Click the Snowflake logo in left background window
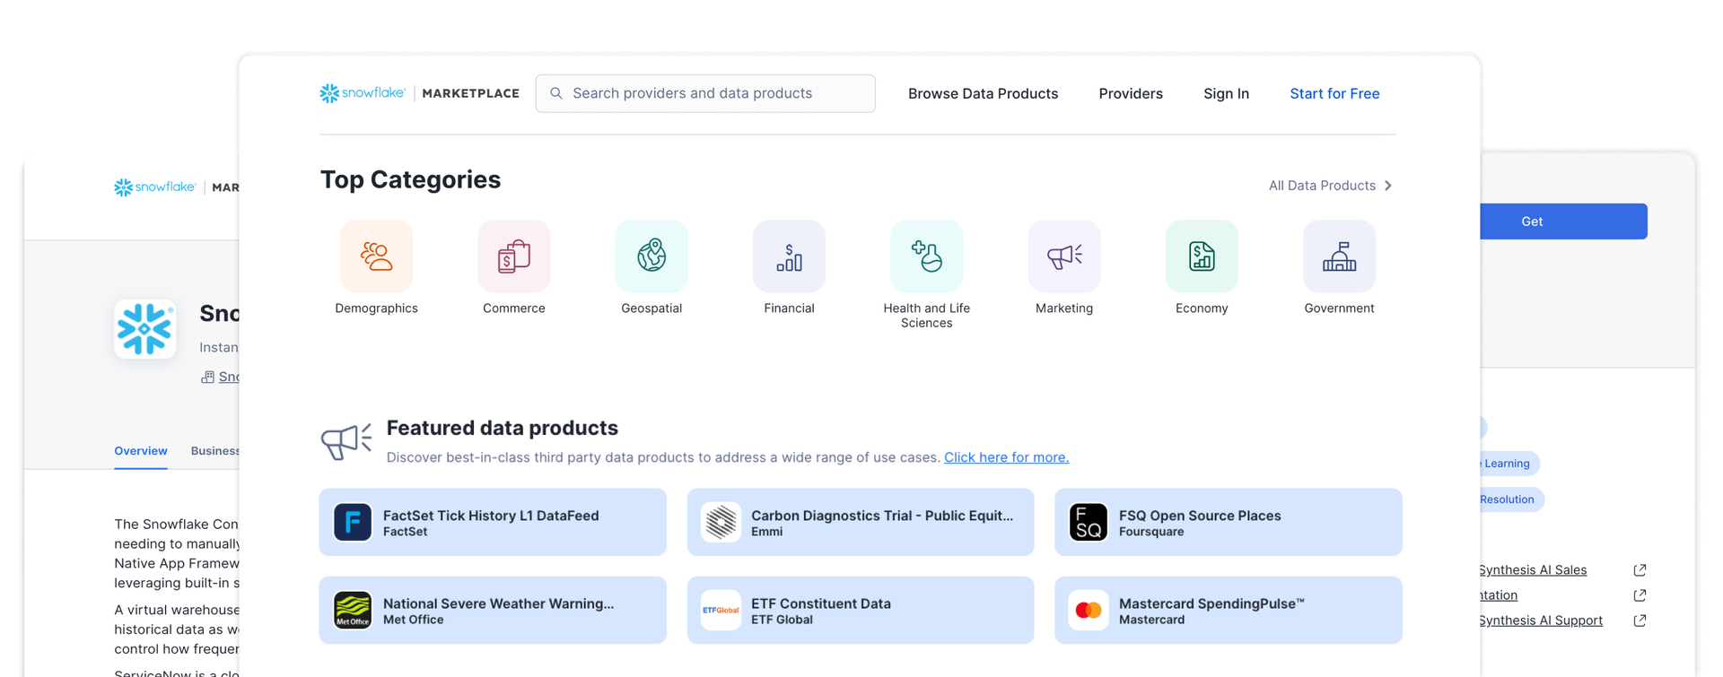 154,187
